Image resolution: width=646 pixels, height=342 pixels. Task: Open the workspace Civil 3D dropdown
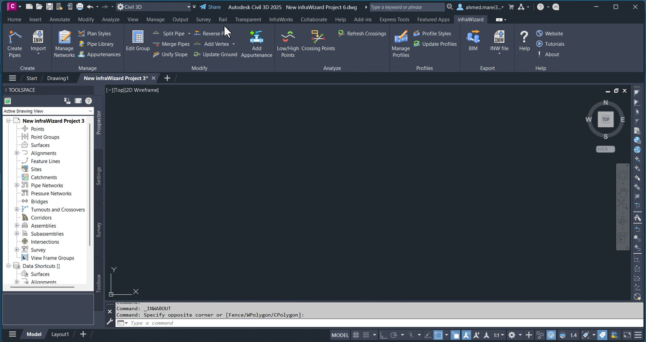154,7
